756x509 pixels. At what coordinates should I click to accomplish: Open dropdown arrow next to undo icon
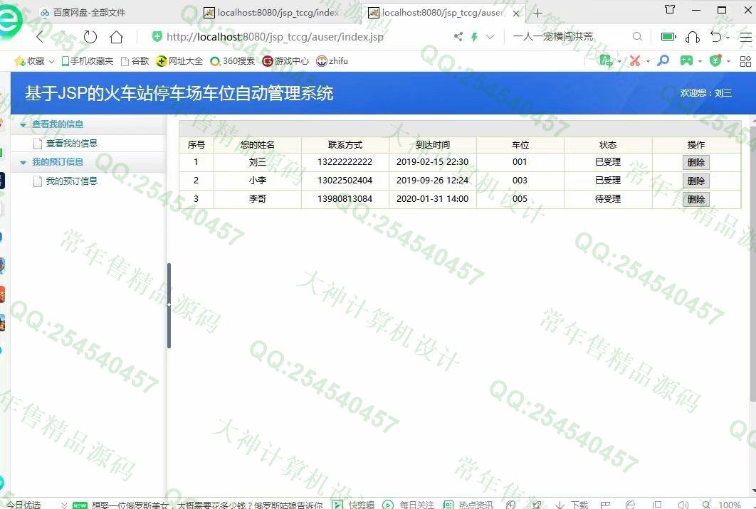tap(728, 37)
